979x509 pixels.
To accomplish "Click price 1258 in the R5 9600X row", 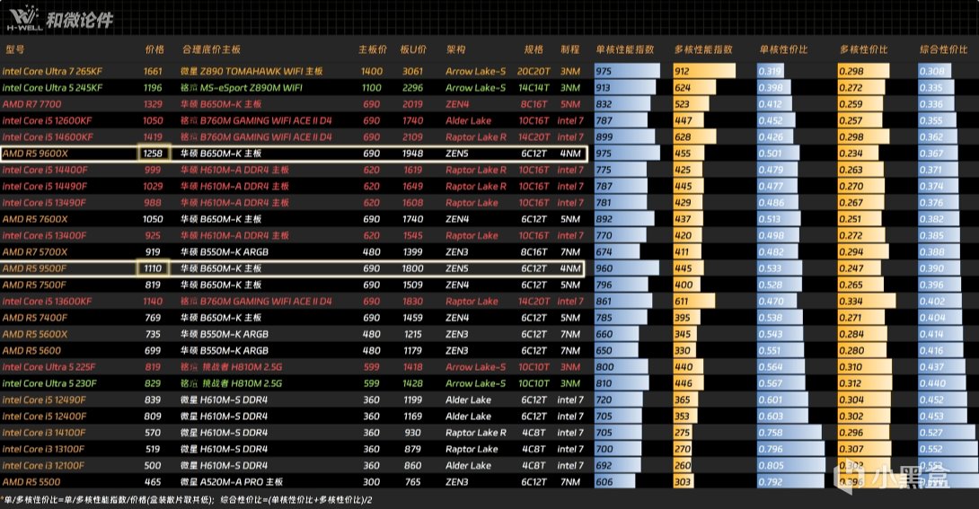I will (153, 154).
